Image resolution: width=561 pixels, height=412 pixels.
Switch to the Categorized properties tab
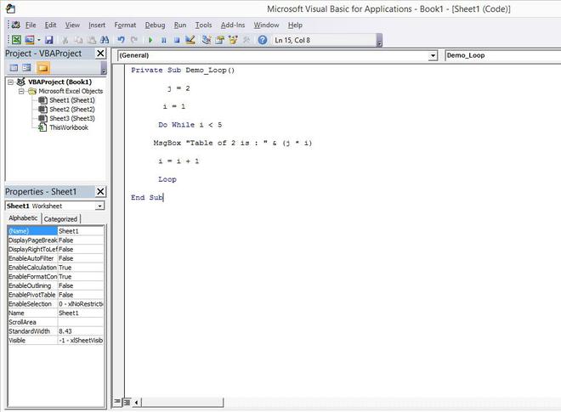pos(60,219)
